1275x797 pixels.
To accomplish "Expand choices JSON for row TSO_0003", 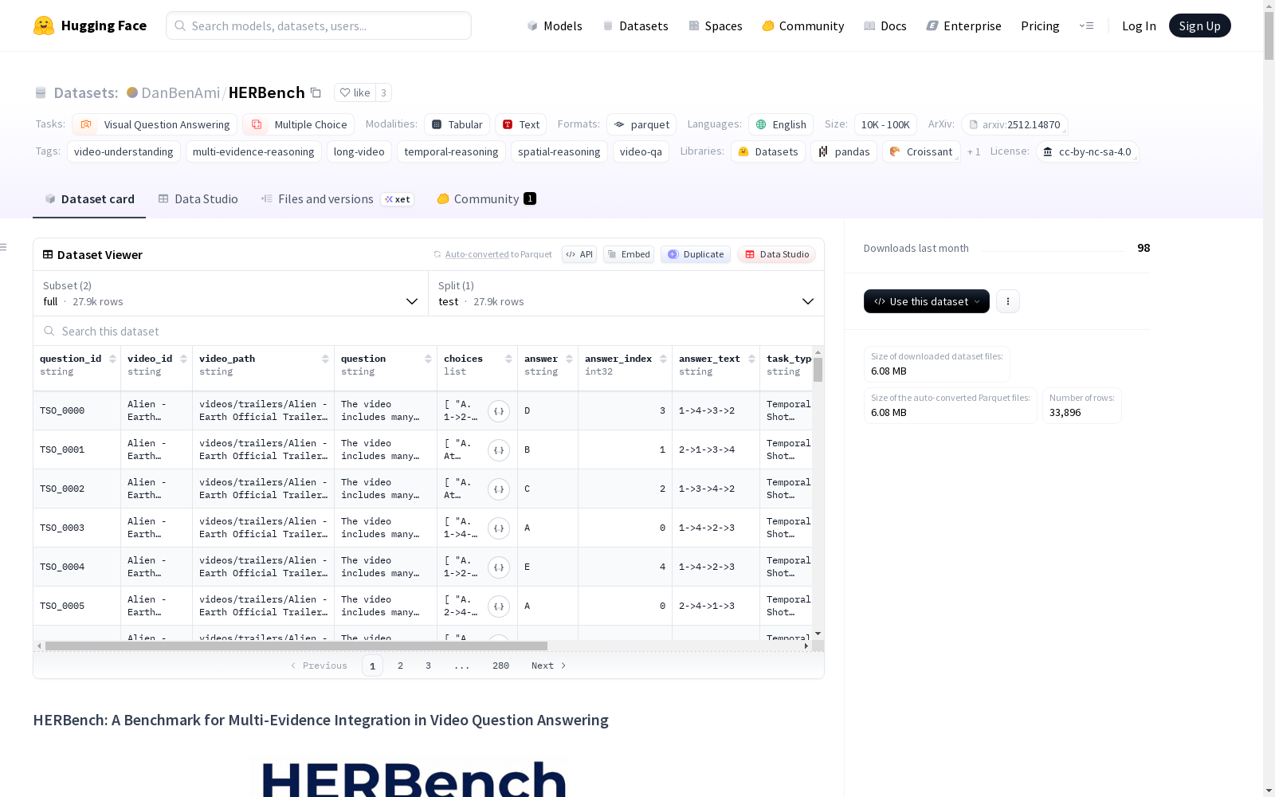I will (499, 528).
